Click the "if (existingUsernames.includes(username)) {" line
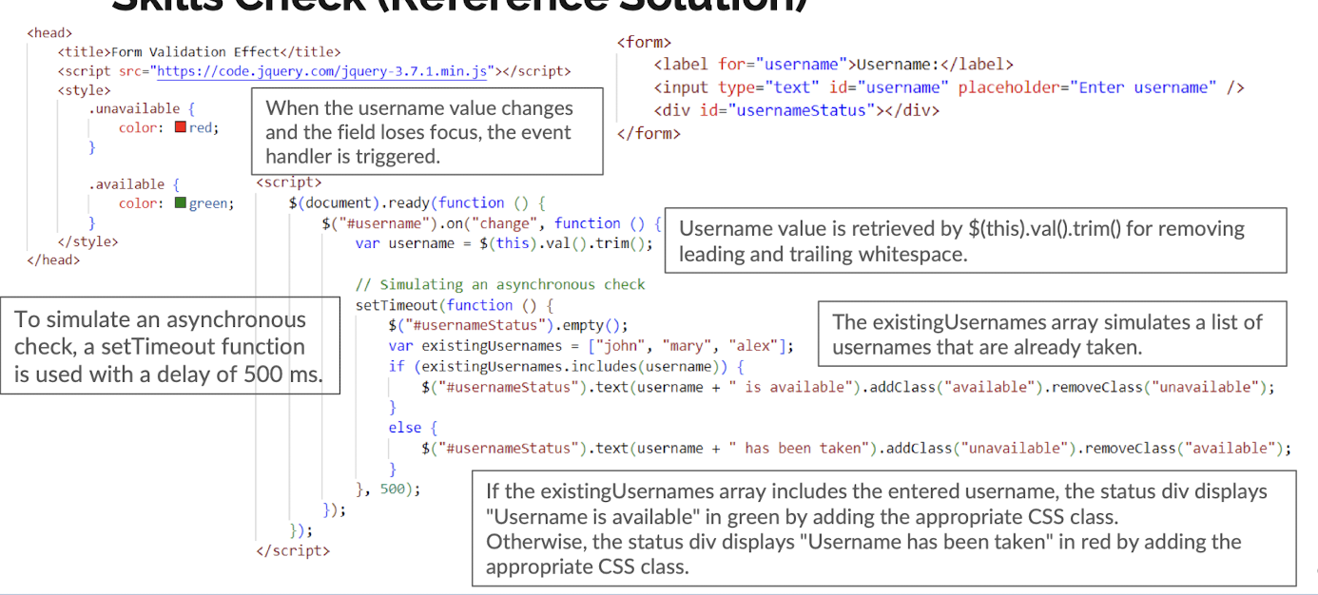 point(566,366)
